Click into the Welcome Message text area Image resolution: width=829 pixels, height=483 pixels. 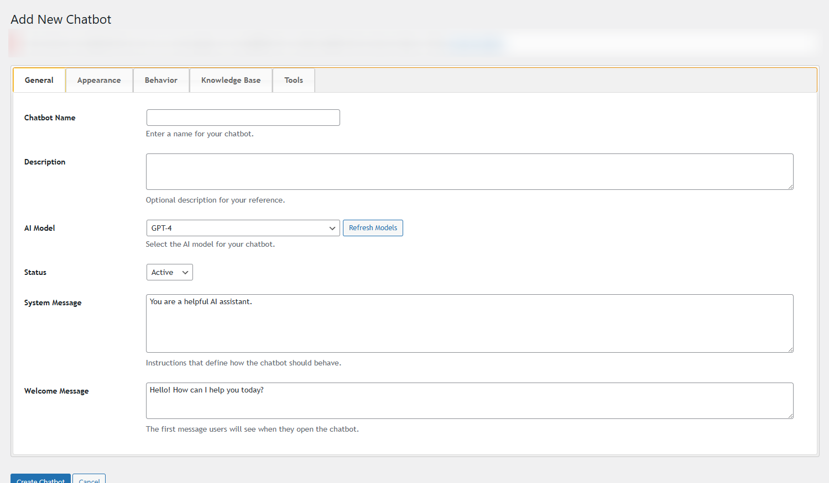(x=469, y=401)
